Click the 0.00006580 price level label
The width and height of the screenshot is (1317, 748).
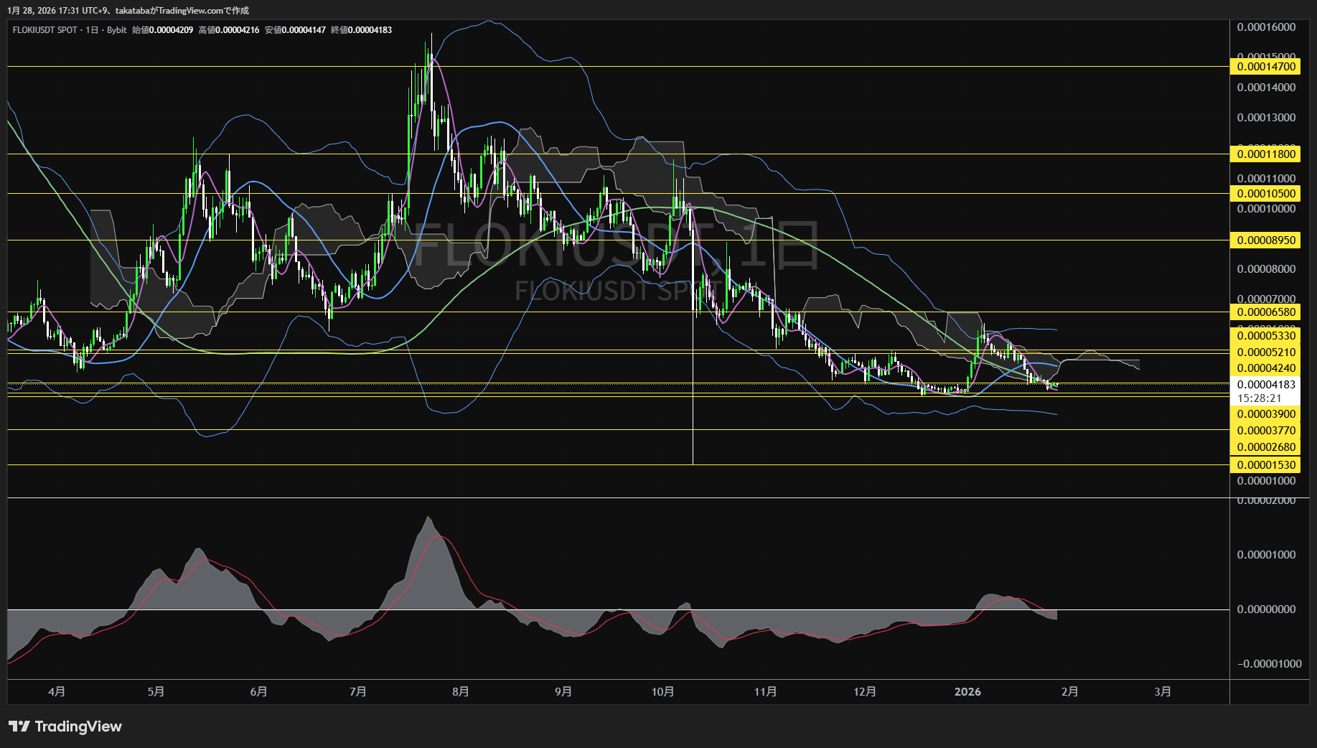(1266, 312)
